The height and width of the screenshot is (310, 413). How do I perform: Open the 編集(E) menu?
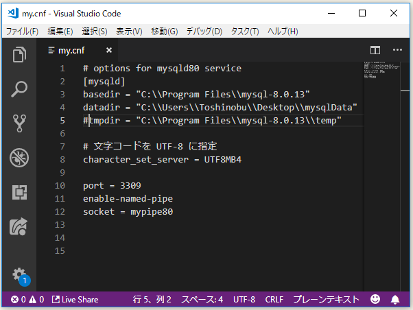point(60,32)
